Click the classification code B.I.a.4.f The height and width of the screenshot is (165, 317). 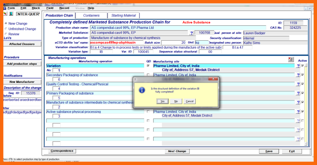[237, 47]
